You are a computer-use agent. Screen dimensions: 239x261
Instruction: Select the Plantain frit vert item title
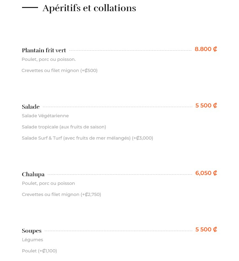(44, 50)
